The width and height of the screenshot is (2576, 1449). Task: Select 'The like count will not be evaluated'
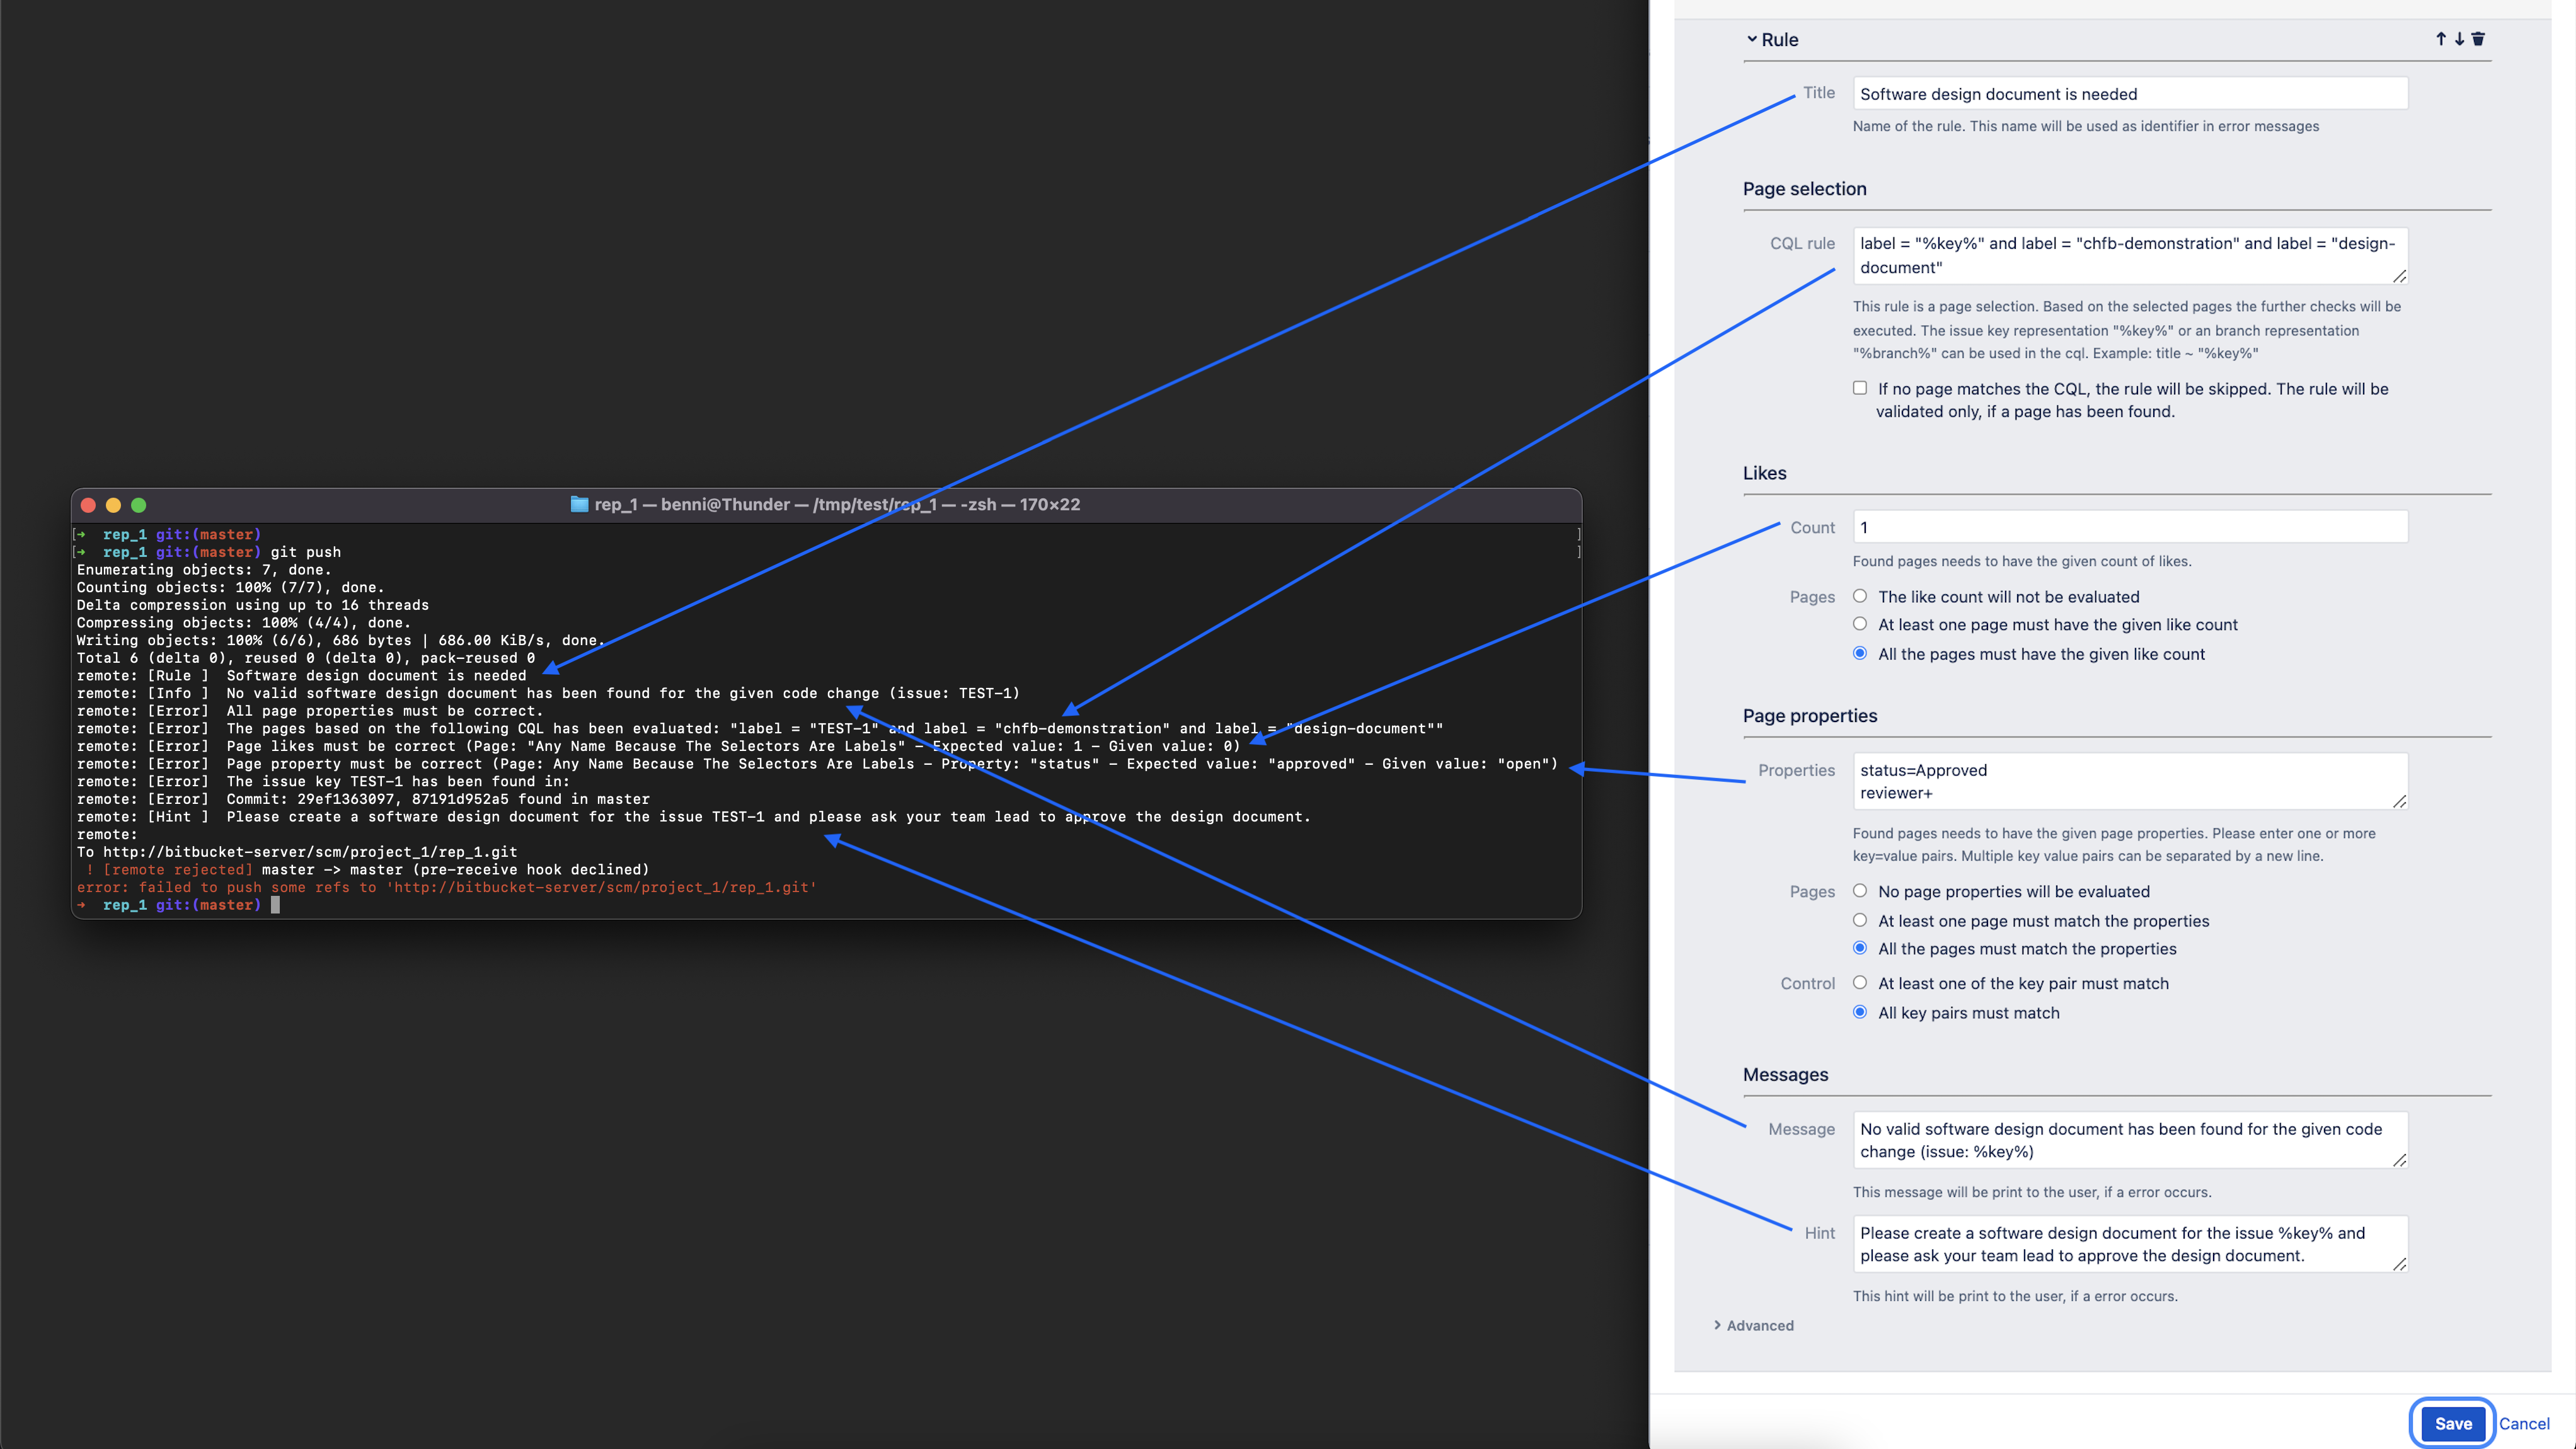(x=1860, y=596)
